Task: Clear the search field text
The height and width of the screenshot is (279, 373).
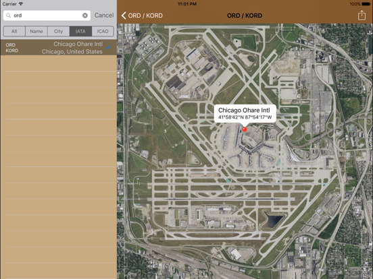Action: pyautogui.click(x=85, y=15)
